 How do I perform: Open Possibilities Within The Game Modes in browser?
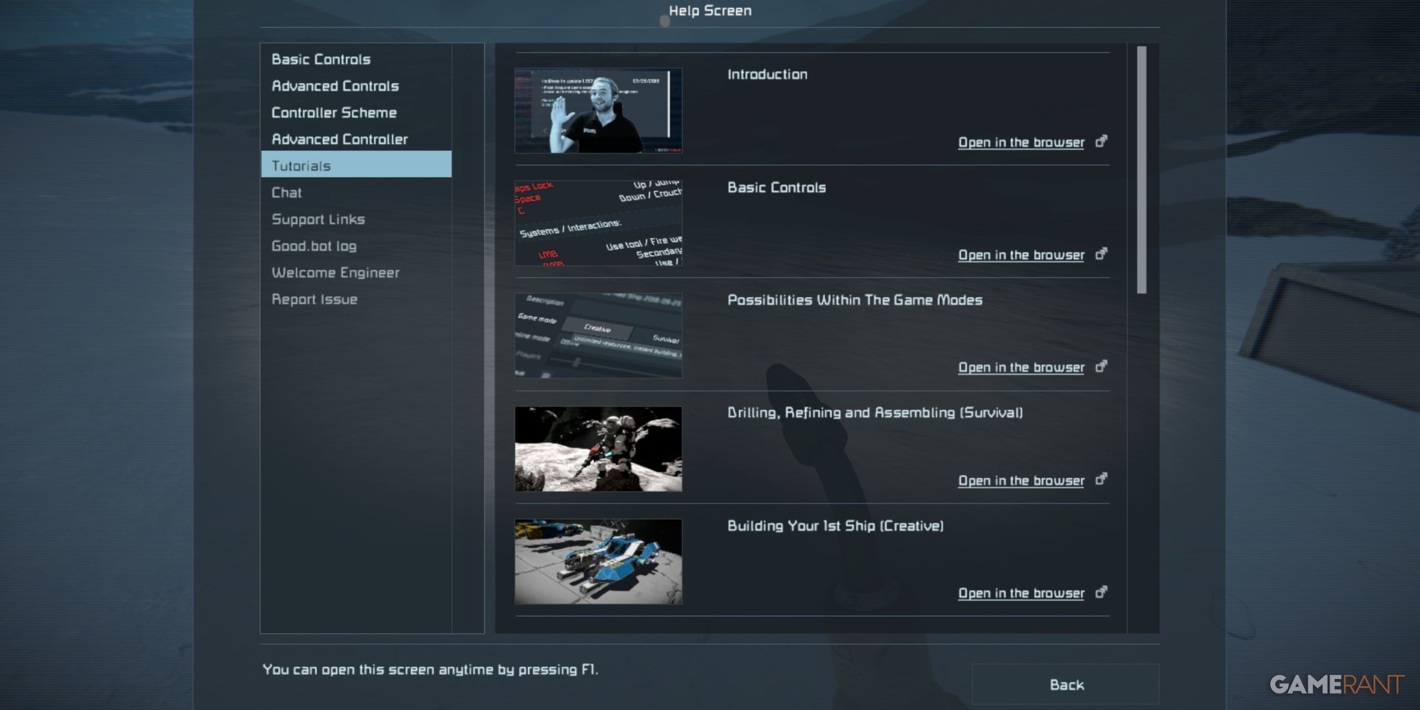click(x=1022, y=367)
